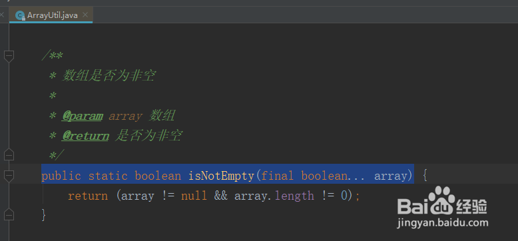Collapse the Javadoc fold marker at */
Viewport: 518px width, 241px height.
(9, 154)
